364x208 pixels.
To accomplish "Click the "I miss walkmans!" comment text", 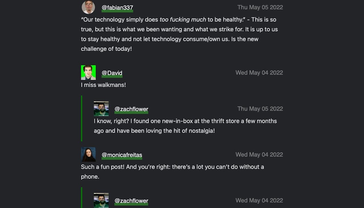I will [x=103, y=85].
